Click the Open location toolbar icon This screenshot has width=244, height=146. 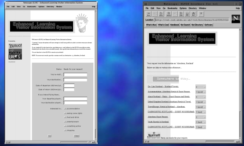(181, 14)
